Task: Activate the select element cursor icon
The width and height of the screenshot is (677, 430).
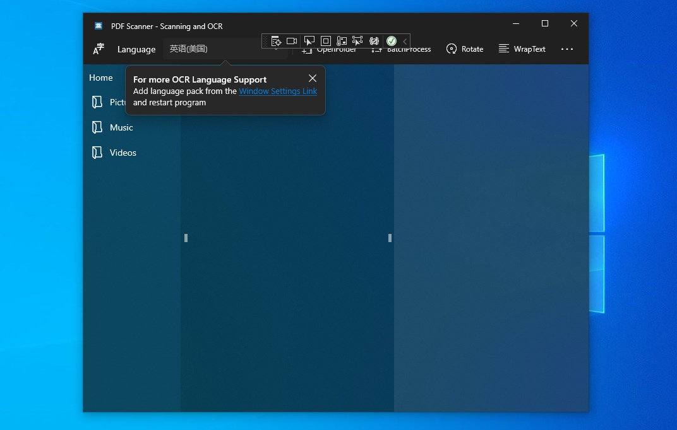Action: (x=309, y=41)
